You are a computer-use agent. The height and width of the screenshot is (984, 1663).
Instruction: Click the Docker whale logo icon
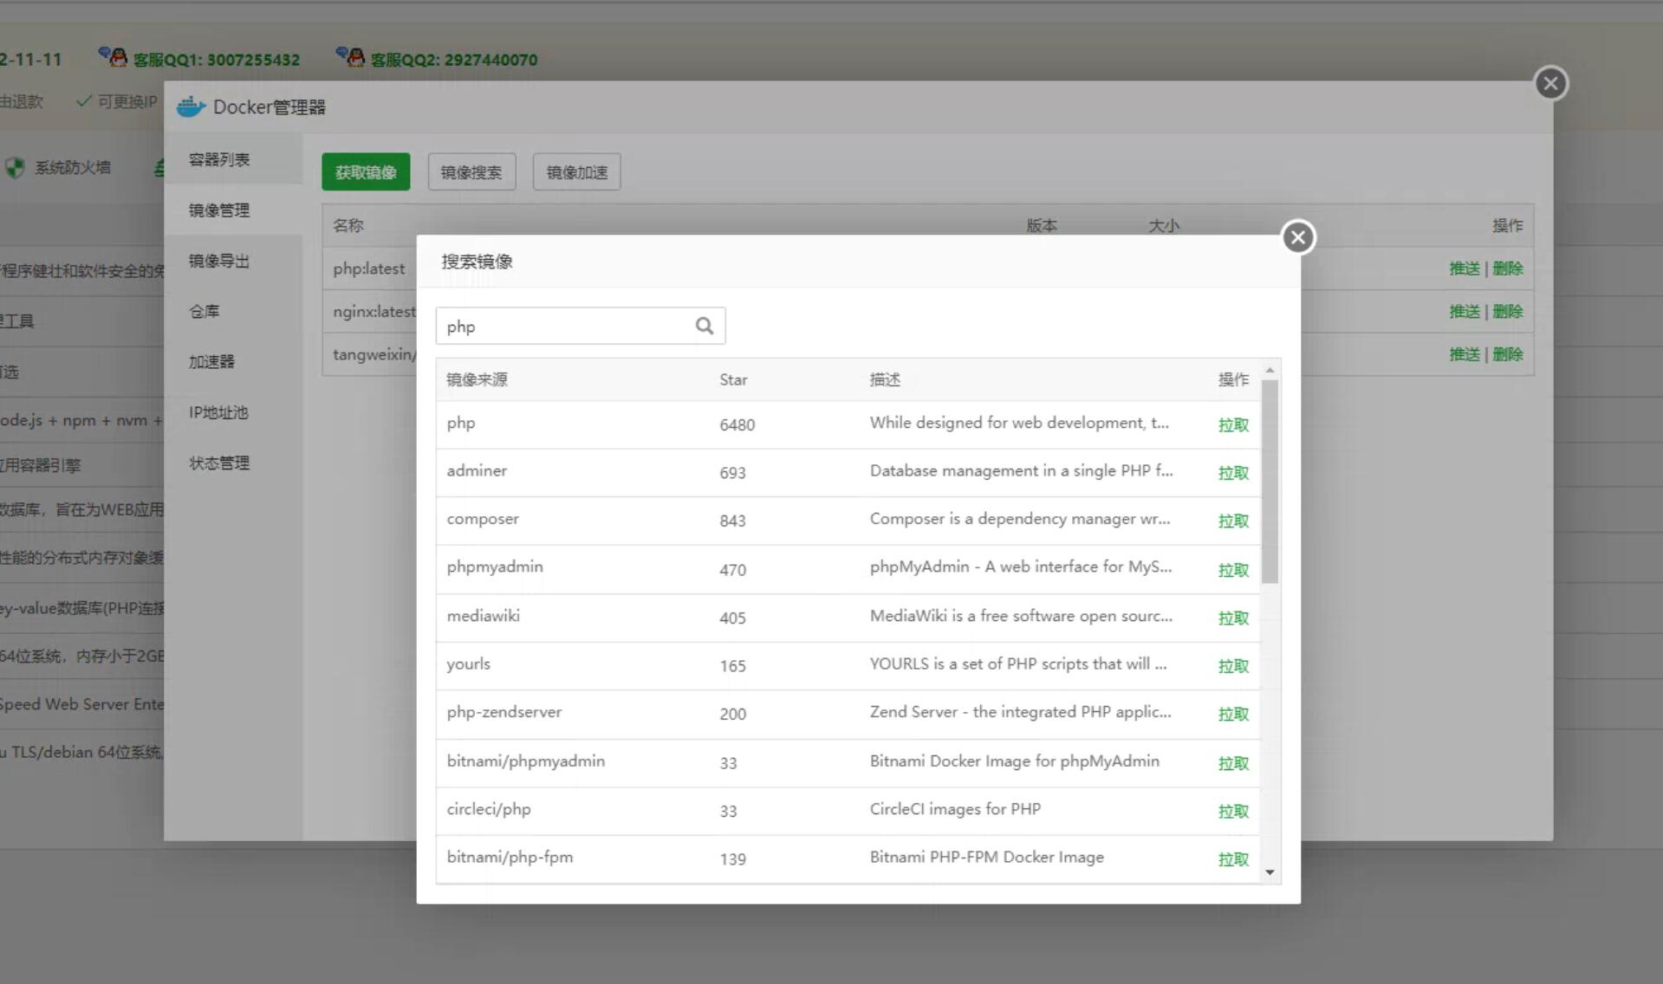192,107
